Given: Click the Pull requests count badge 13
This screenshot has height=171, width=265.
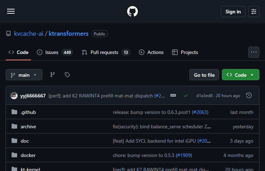Looking at the screenshot, I should coord(126,52).
